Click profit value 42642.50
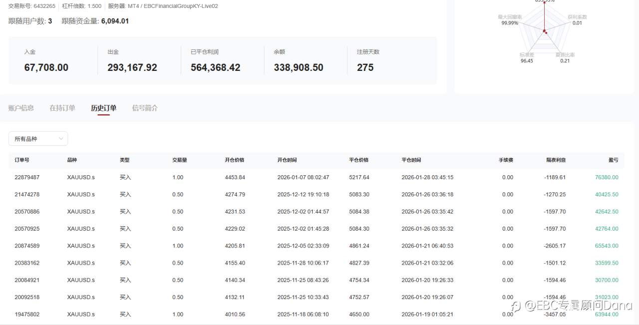This screenshot has width=639, height=325. (x=607, y=212)
